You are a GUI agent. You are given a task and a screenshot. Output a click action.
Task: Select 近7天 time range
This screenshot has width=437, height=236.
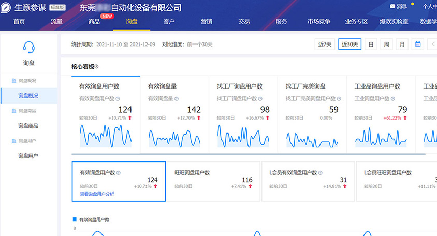[325, 44]
